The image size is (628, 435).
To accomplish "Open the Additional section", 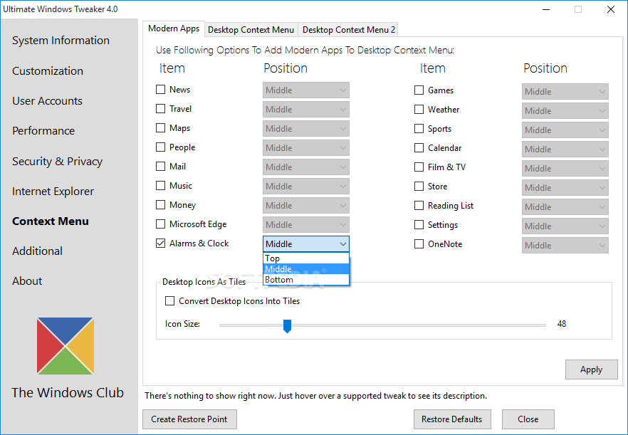I will pyautogui.click(x=37, y=251).
